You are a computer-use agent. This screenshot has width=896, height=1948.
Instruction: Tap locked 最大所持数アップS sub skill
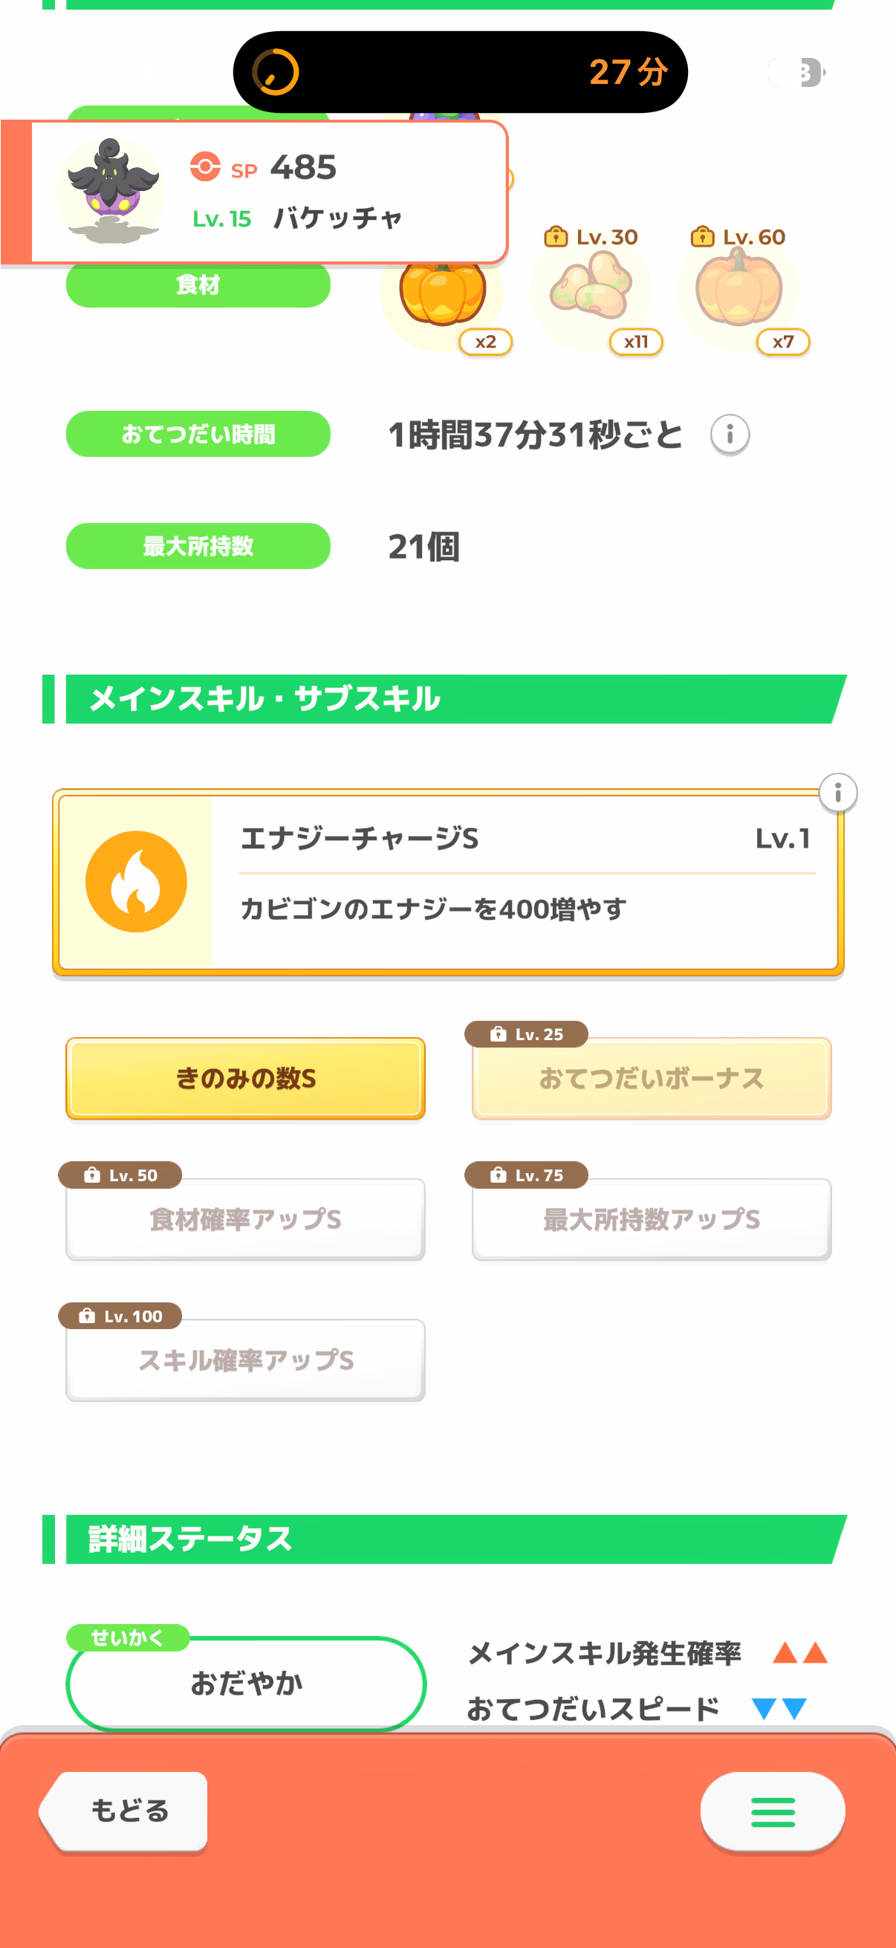point(651,1218)
